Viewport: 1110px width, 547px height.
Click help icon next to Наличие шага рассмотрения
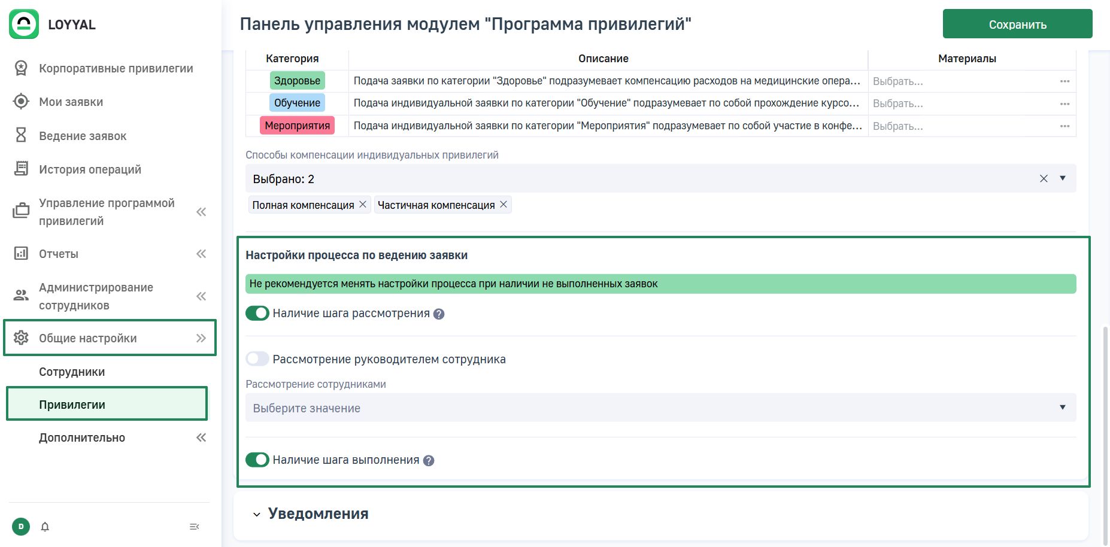(x=439, y=314)
